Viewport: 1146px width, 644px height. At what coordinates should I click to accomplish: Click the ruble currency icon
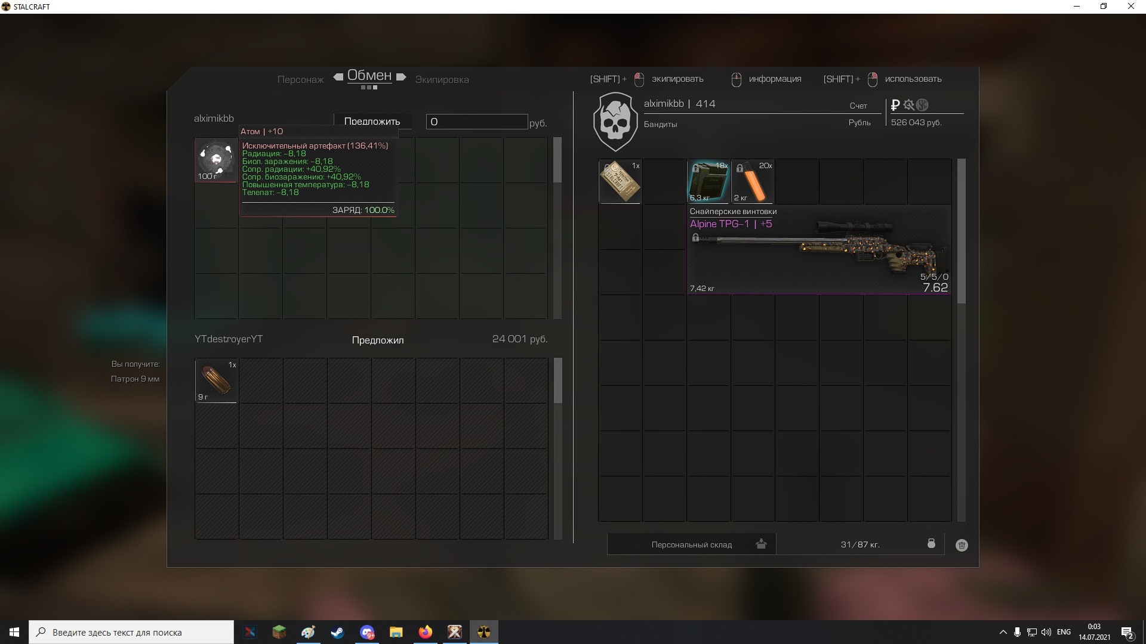point(895,106)
